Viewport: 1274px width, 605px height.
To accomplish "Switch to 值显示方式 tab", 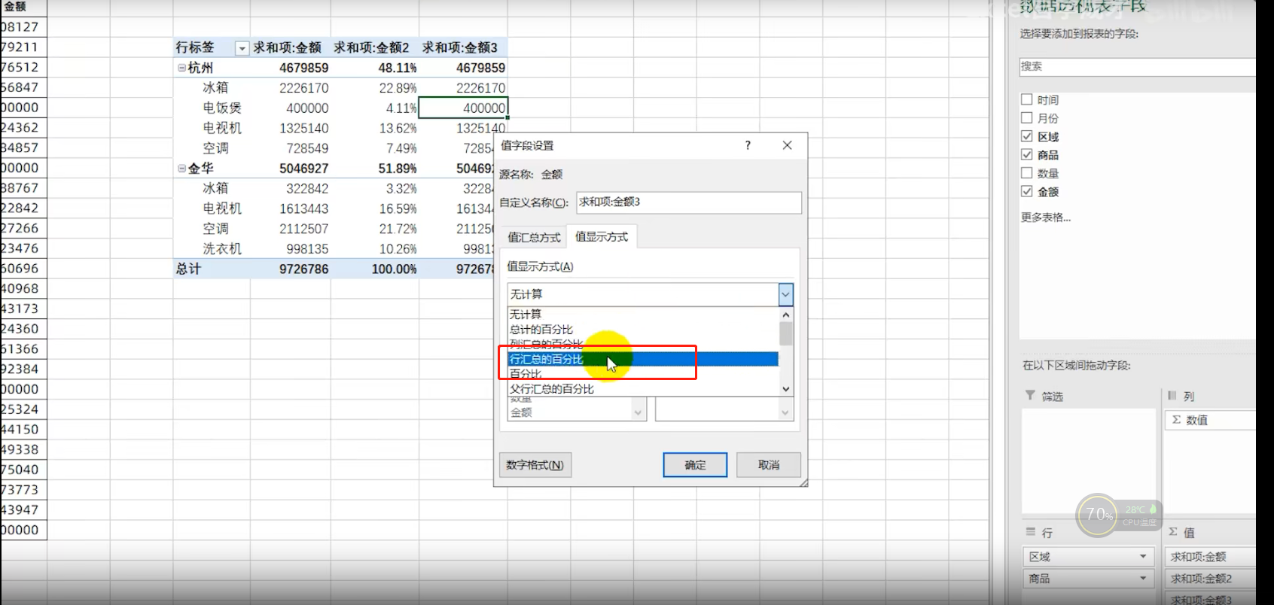I will pyautogui.click(x=602, y=237).
